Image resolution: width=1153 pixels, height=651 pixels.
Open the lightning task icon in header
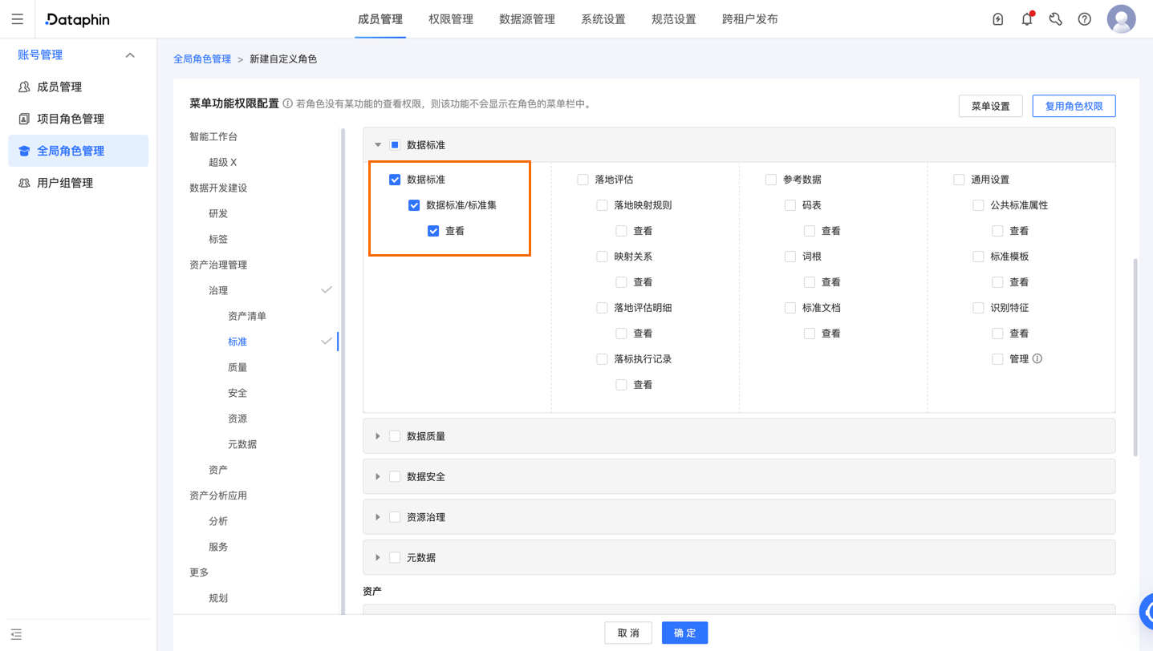[998, 19]
